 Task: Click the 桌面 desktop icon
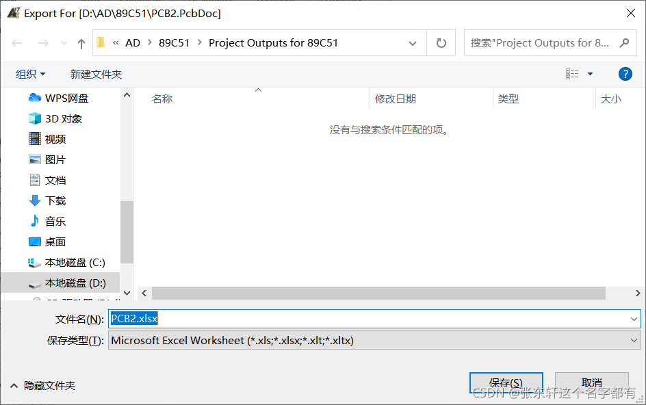35,242
